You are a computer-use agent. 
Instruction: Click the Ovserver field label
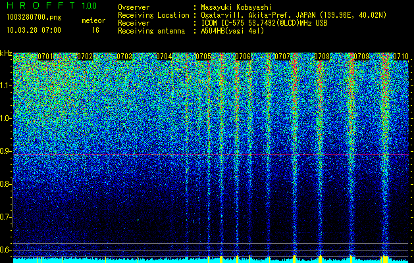(134, 7)
